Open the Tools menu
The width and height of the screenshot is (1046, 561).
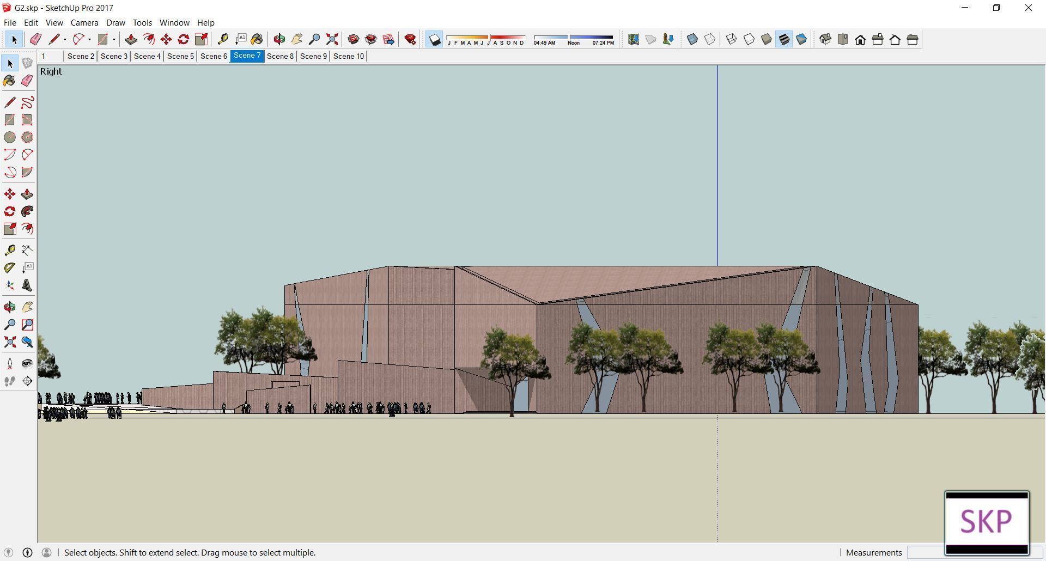[x=142, y=22]
